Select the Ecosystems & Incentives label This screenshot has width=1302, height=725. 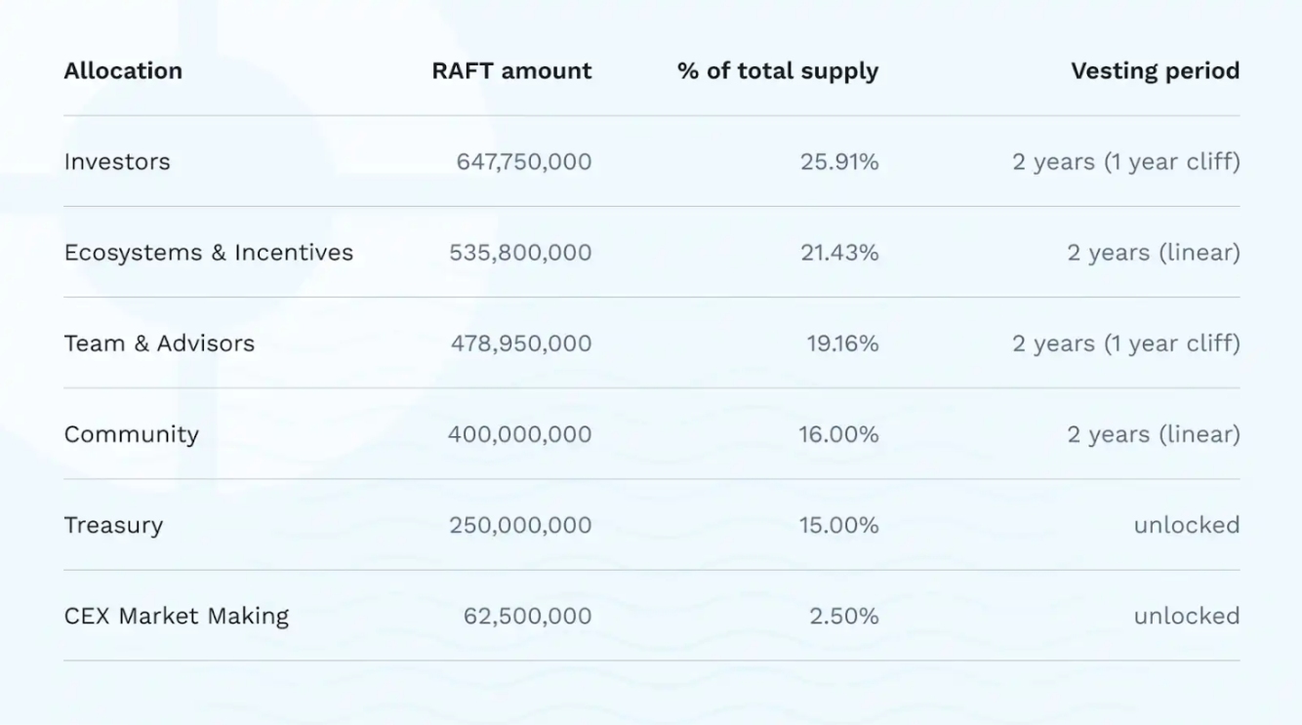(x=208, y=252)
